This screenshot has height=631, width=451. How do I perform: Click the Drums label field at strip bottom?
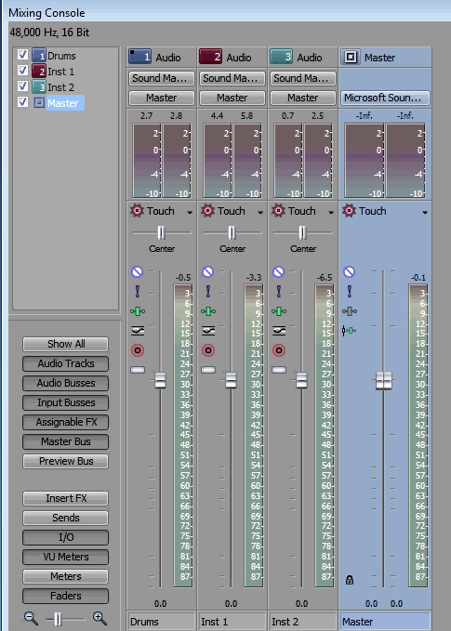coord(161,622)
